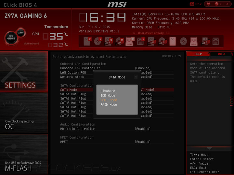Choose AHCI Mode in SATA Mode popup
234x175 pixels.
(109, 100)
